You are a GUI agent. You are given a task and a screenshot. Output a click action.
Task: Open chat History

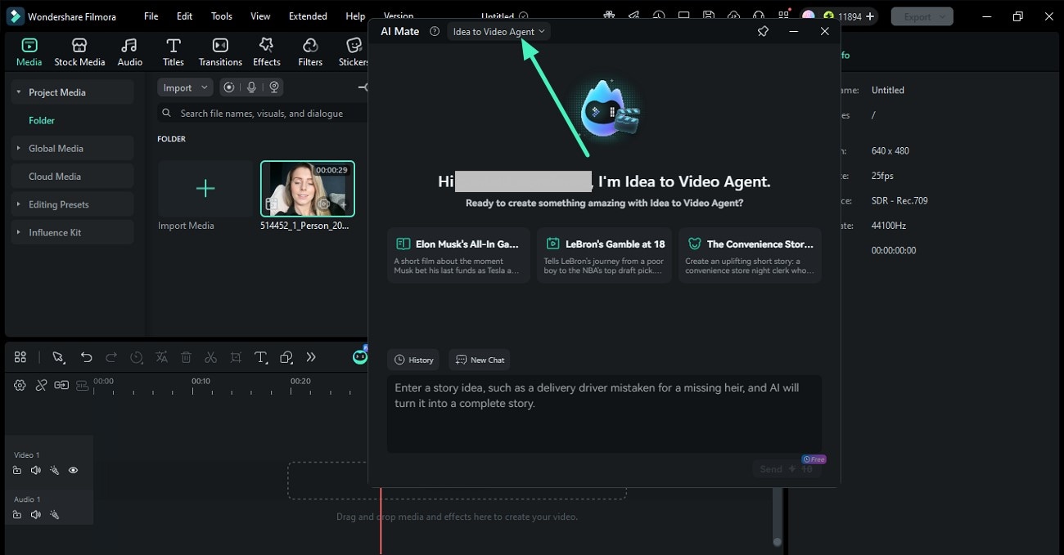pos(413,360)
